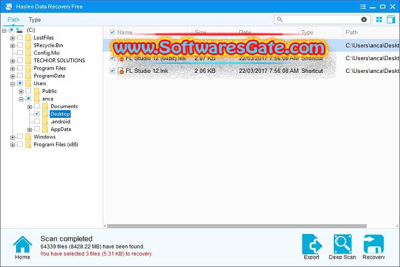
Task: Collapse the Users node
Action: [x=12, y=84]
